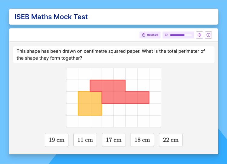
Task: Click the bottom-right grid cell
Action: [155, 121]
